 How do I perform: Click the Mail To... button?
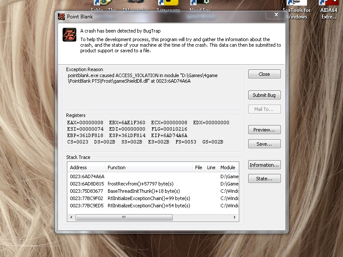(x=264, y=109)
